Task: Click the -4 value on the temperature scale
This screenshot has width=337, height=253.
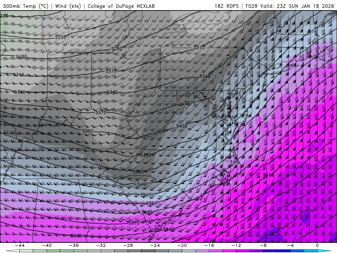Action: tap(290, 245)
